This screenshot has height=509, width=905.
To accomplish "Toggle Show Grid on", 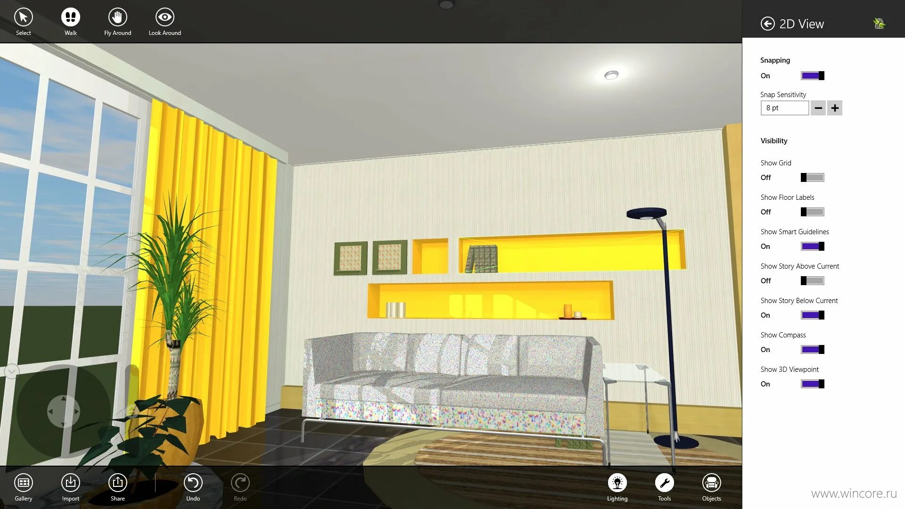I will pyautogui.click(x=813, y=177).
